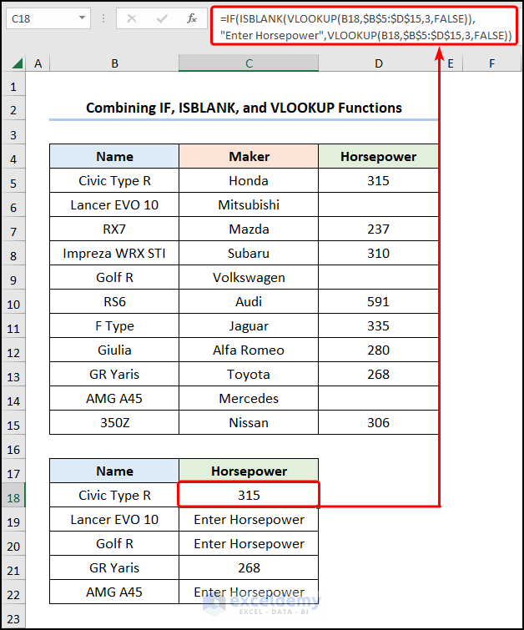Select the 'RS6' cell
The image size is (524, 630).
[114, 301]
